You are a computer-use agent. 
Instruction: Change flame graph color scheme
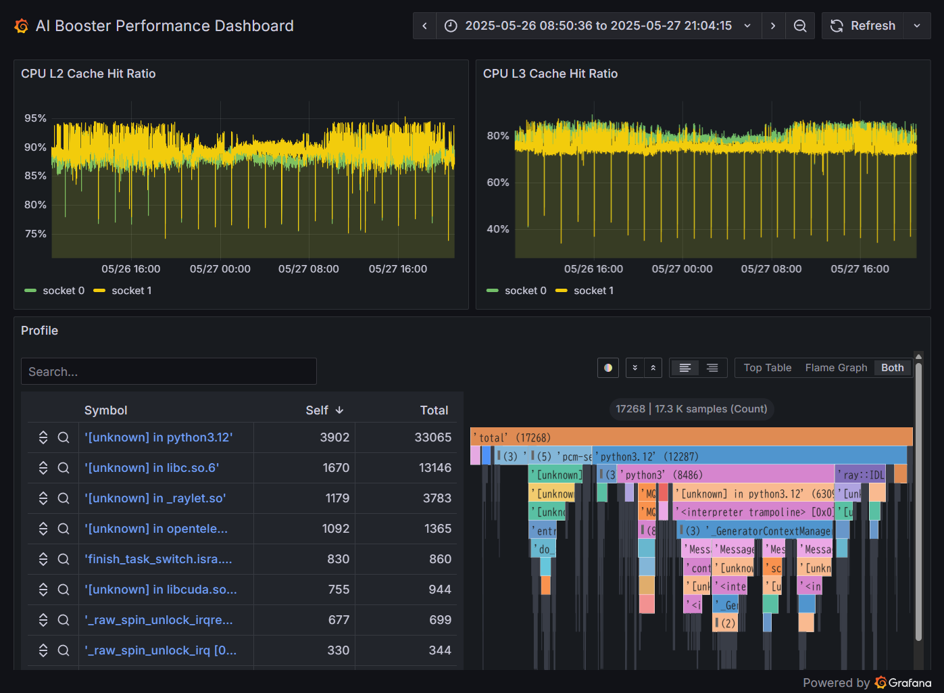pyautogui.click(x=608, y=368)
